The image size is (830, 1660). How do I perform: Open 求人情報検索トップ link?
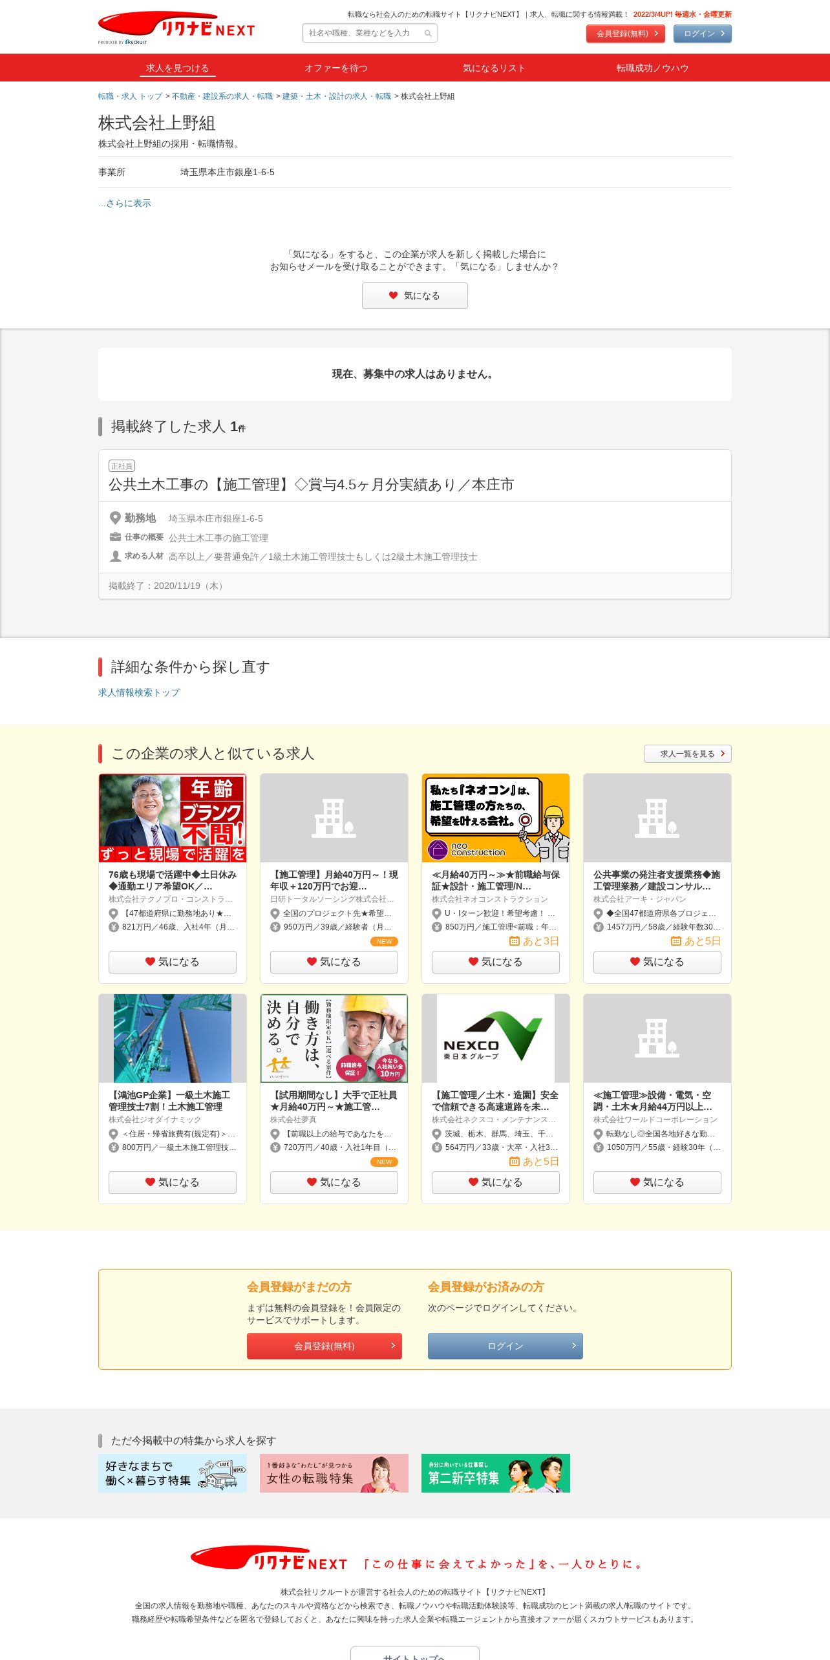click(139, 692)
